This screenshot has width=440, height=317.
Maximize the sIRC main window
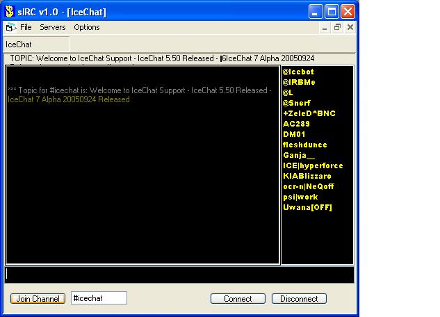pos(332,12)
